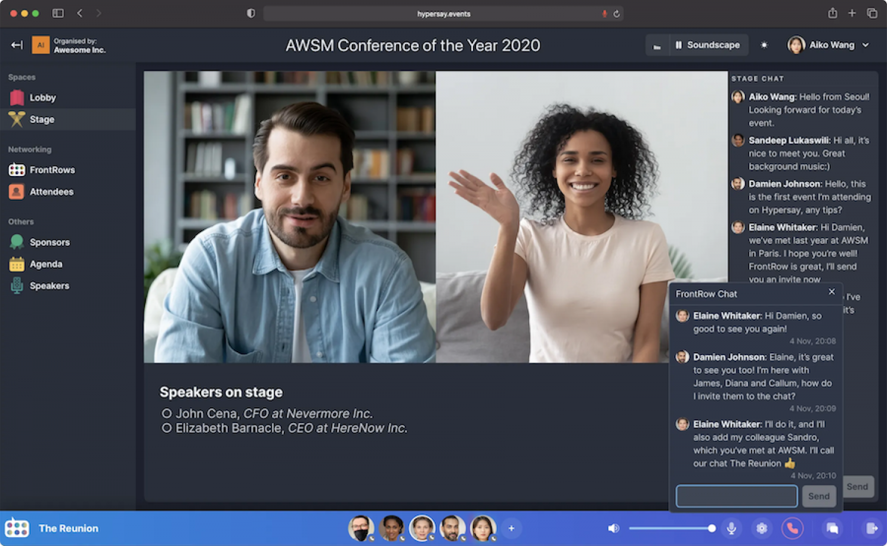Click The Reunion FrontRow grid icon
The image size is (887, 546).
pyautogui.click(x=17, y=528)
